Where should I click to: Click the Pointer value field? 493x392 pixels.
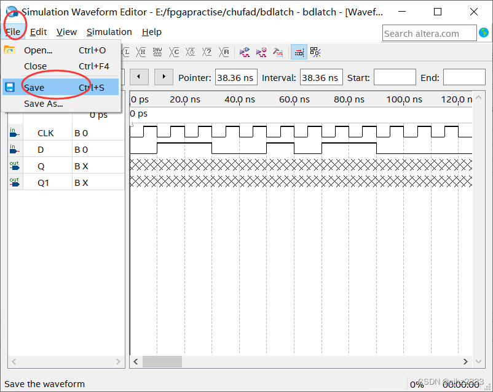coord(236,77)
